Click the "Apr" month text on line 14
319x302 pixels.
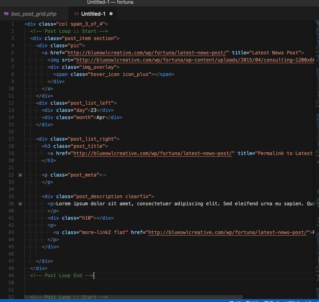click(x=100, y=117)
